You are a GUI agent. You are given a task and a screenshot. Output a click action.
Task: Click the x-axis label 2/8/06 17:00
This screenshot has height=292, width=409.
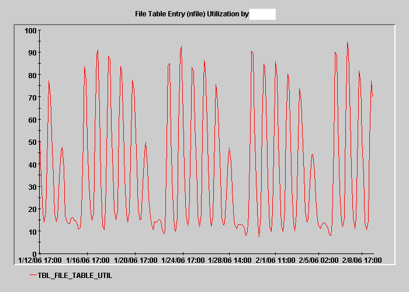362,260
